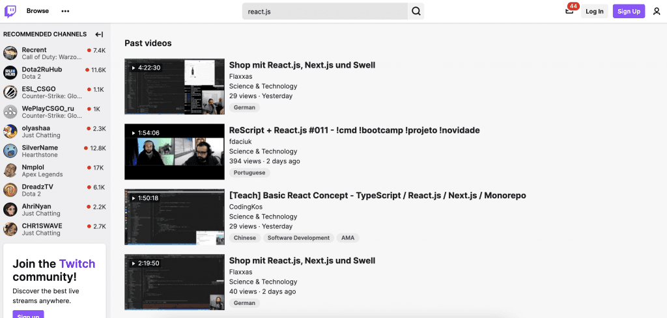Screen dimensions: 667x318
Task: Collapse the recommended channels sidebar
Action: pos(99,34)
